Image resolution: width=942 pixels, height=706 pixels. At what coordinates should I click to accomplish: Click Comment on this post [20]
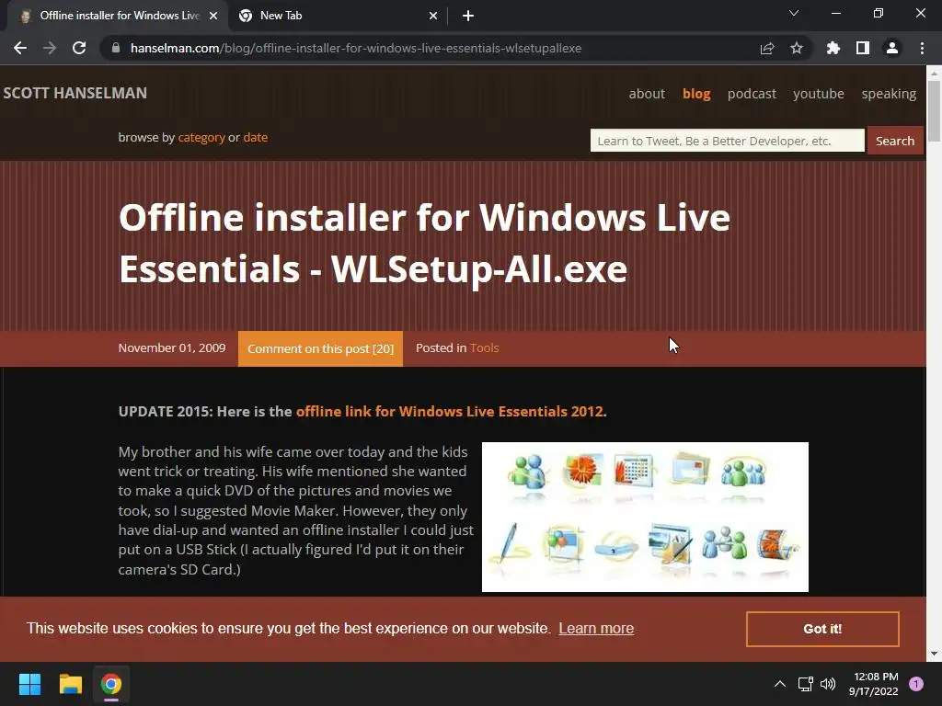(320, 348)
